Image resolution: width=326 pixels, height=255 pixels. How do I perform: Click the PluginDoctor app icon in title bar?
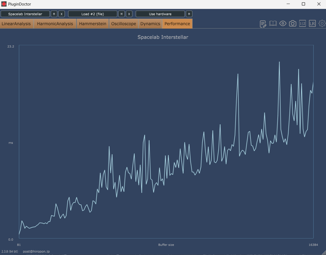point(4,4)
